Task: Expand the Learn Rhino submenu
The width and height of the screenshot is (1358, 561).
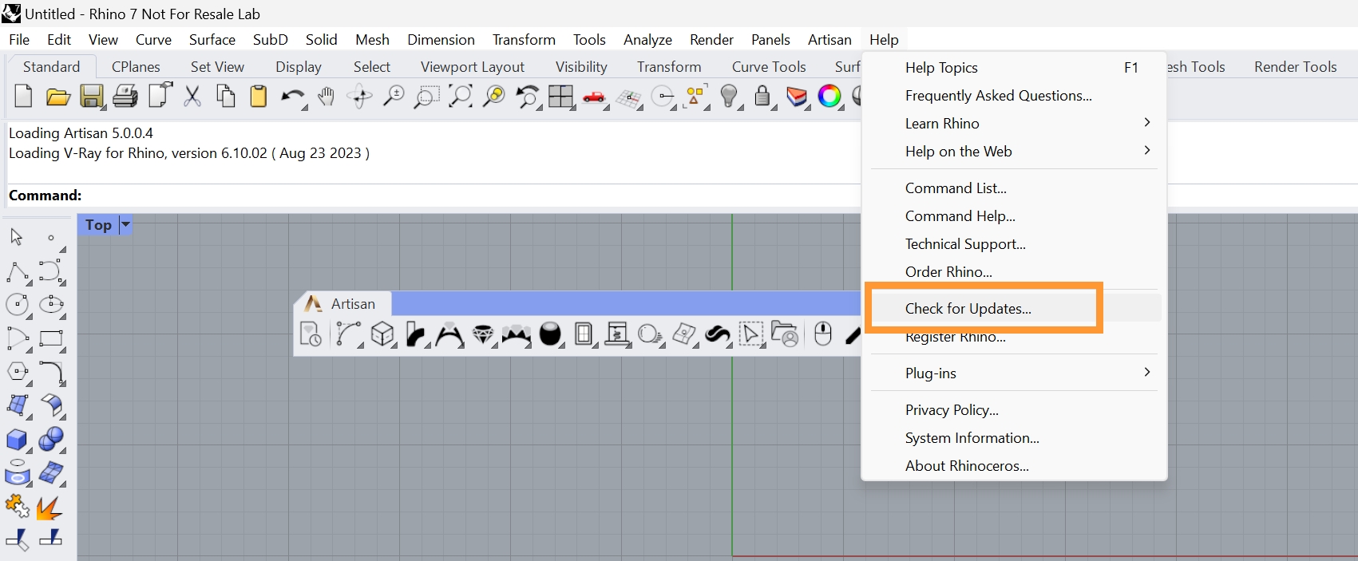Action: [1146, 123]
